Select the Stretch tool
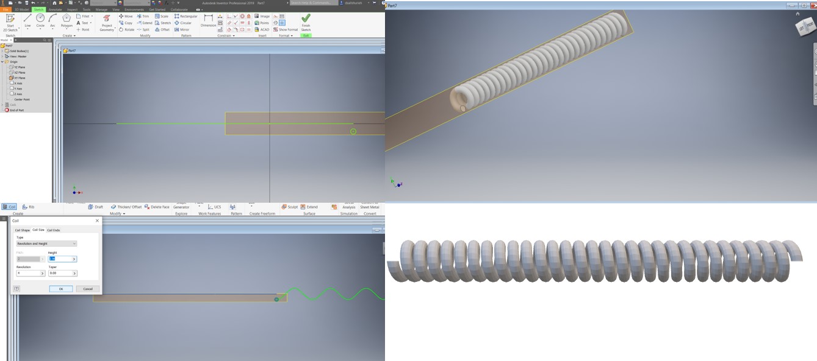The image size is (817, 361). tap(164, 23)
